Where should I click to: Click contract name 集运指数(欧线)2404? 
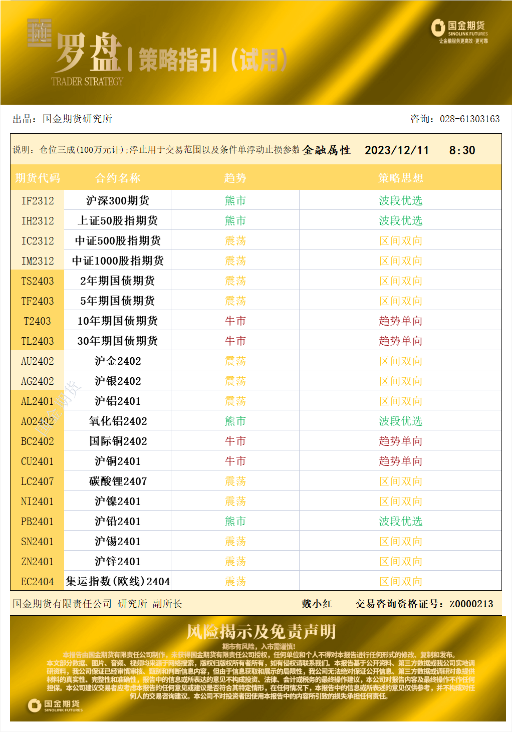118,581
